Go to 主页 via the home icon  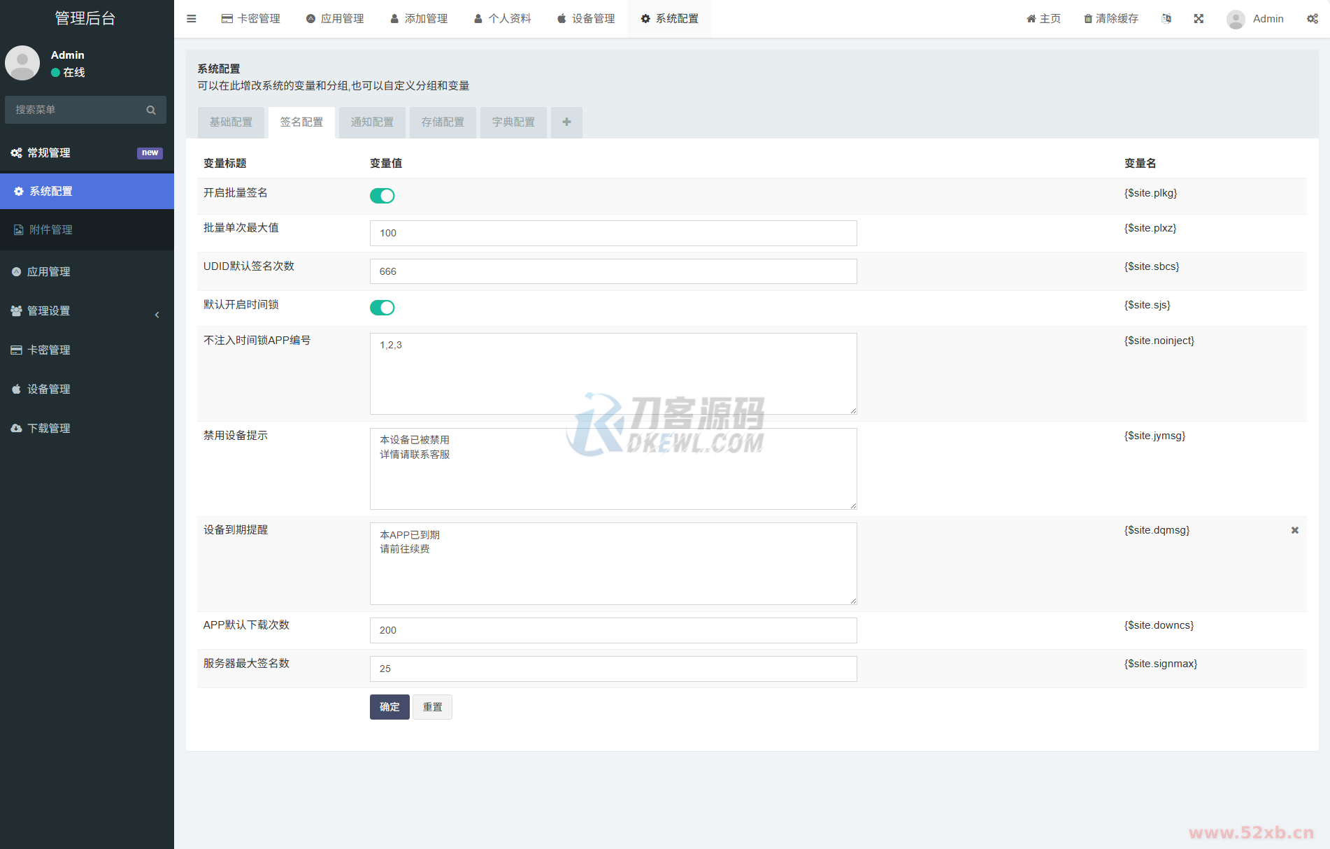point(1031,19)
